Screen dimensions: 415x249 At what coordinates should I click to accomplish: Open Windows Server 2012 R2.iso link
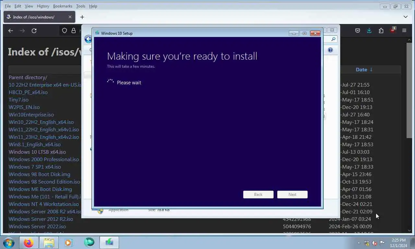coord(41,219)
